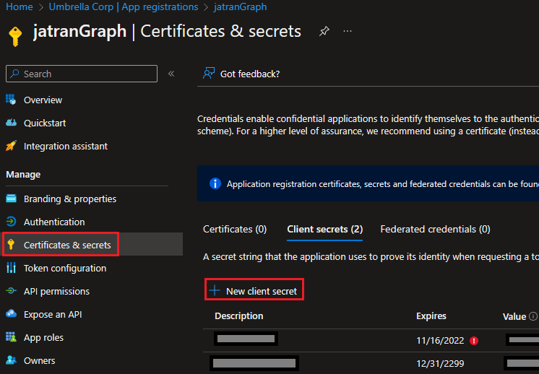The image size is (539, 374).
Task: Select the Client secrets (2) tab
Action: 325,229
